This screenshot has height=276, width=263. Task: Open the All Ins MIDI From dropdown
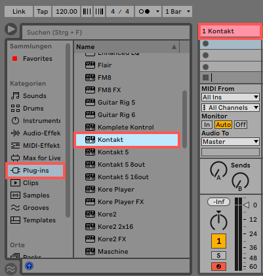230,97
